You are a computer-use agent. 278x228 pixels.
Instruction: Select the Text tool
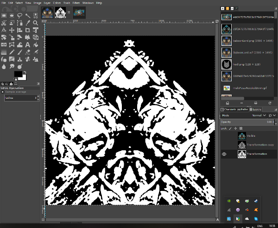click(28, 44)
